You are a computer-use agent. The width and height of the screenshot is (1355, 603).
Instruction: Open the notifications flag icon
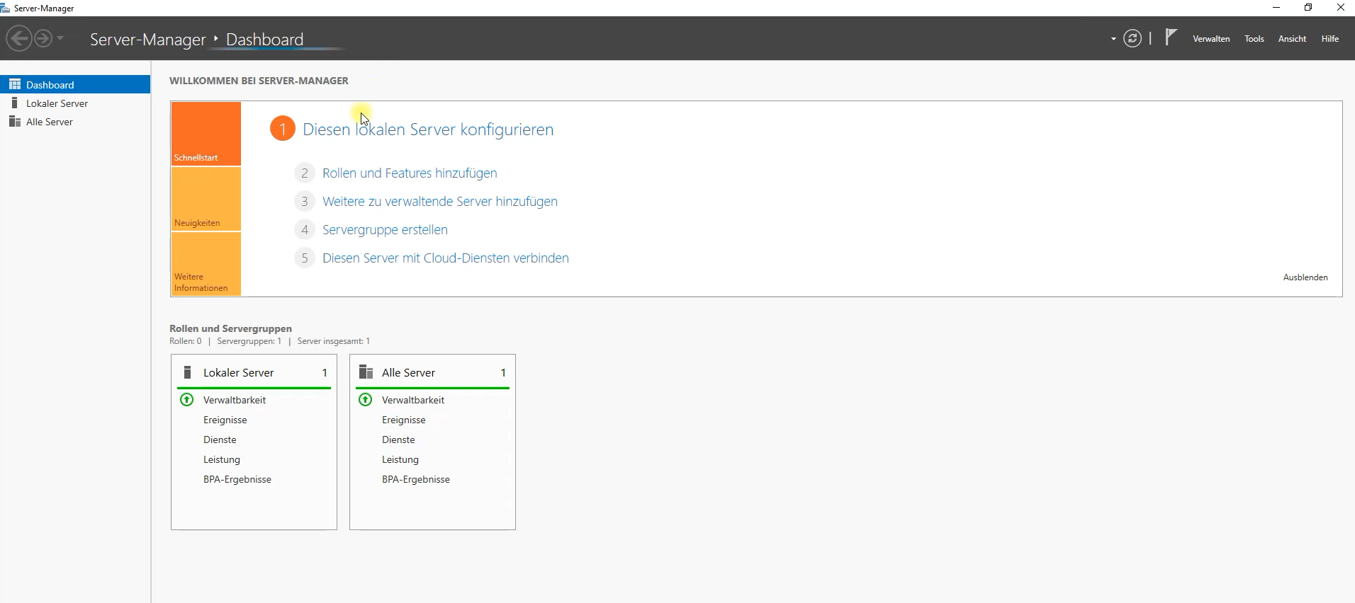(1171, 37)
